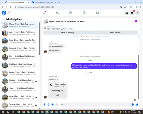Click the Facebook logo
Image resolution: width=143 pixels, height=114 pixels.
4,13
